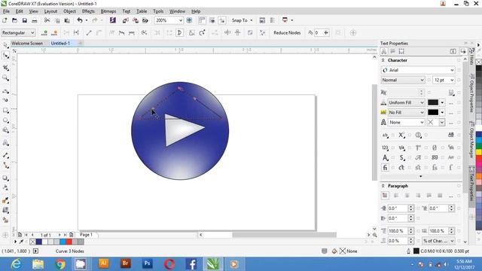
Task: Select the Color Eyedropper tool
Action: tap(5, 201)
